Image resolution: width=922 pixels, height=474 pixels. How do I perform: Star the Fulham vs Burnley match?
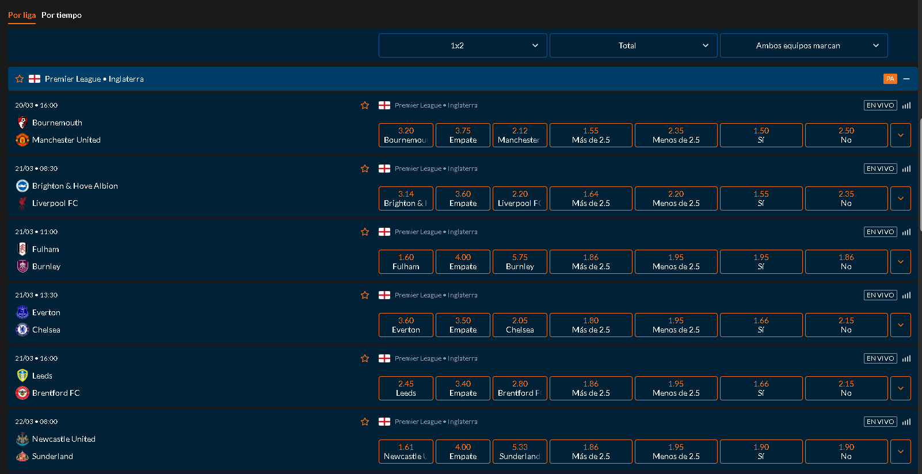point(365,232)
